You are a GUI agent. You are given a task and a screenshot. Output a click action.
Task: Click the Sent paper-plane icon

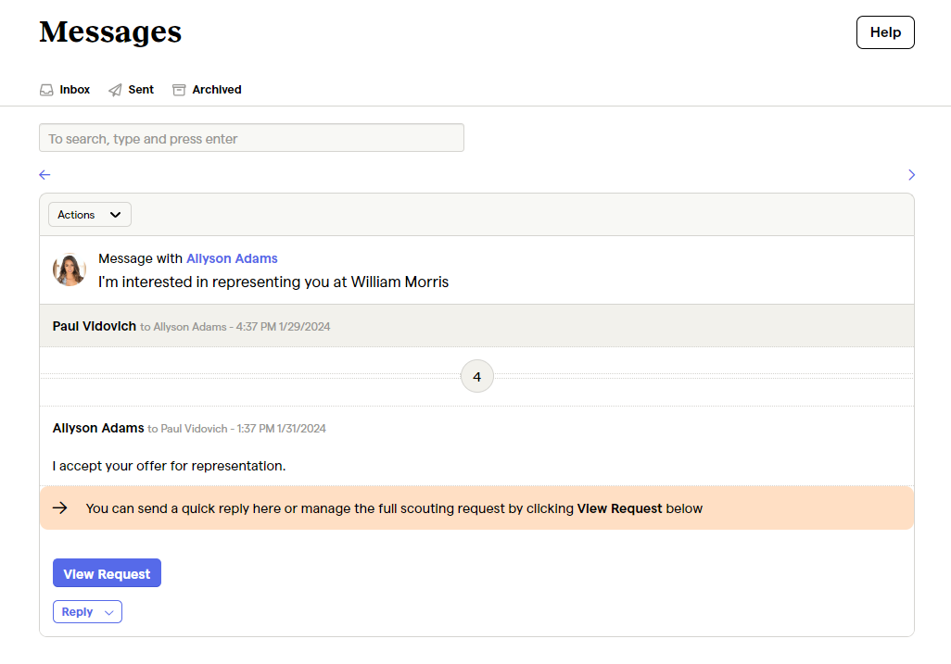(x=115, y=90)
